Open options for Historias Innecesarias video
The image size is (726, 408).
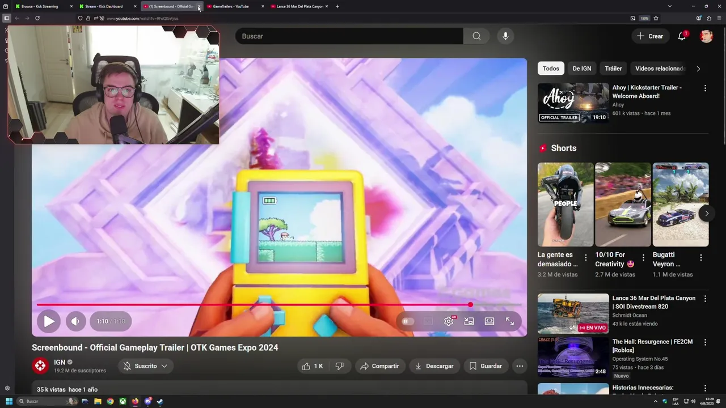pyautogui.click(x=705, y=389)
